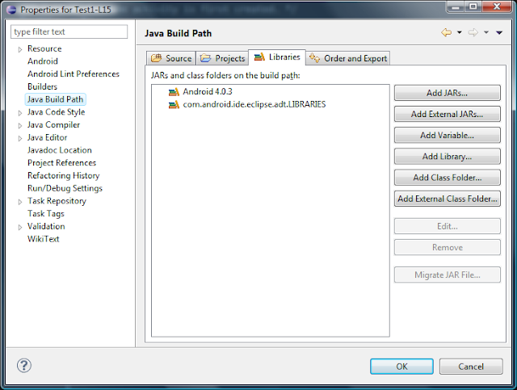
Task: Click the help question mark icon
Action: pyautogui.click(x=24, y=365)
